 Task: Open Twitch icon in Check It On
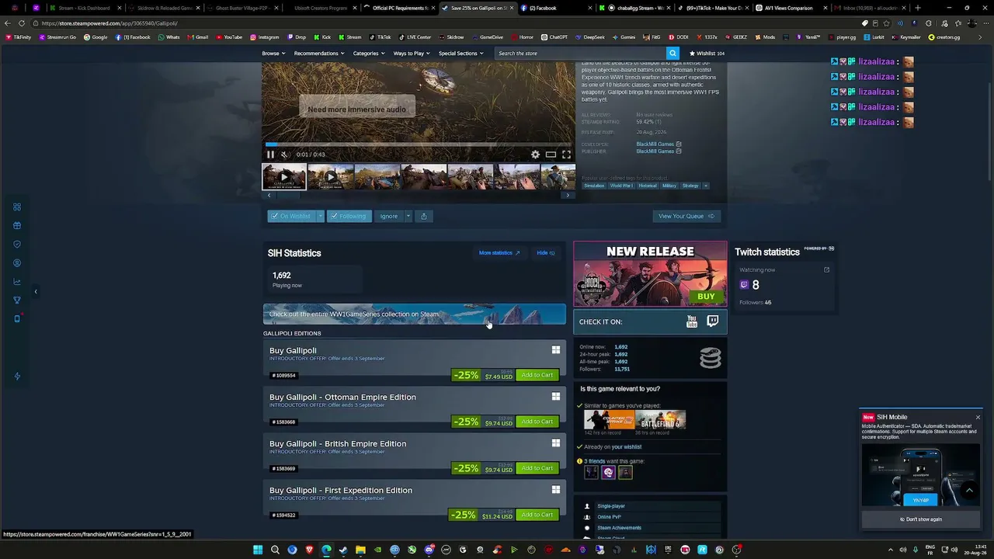pos(713,321)
